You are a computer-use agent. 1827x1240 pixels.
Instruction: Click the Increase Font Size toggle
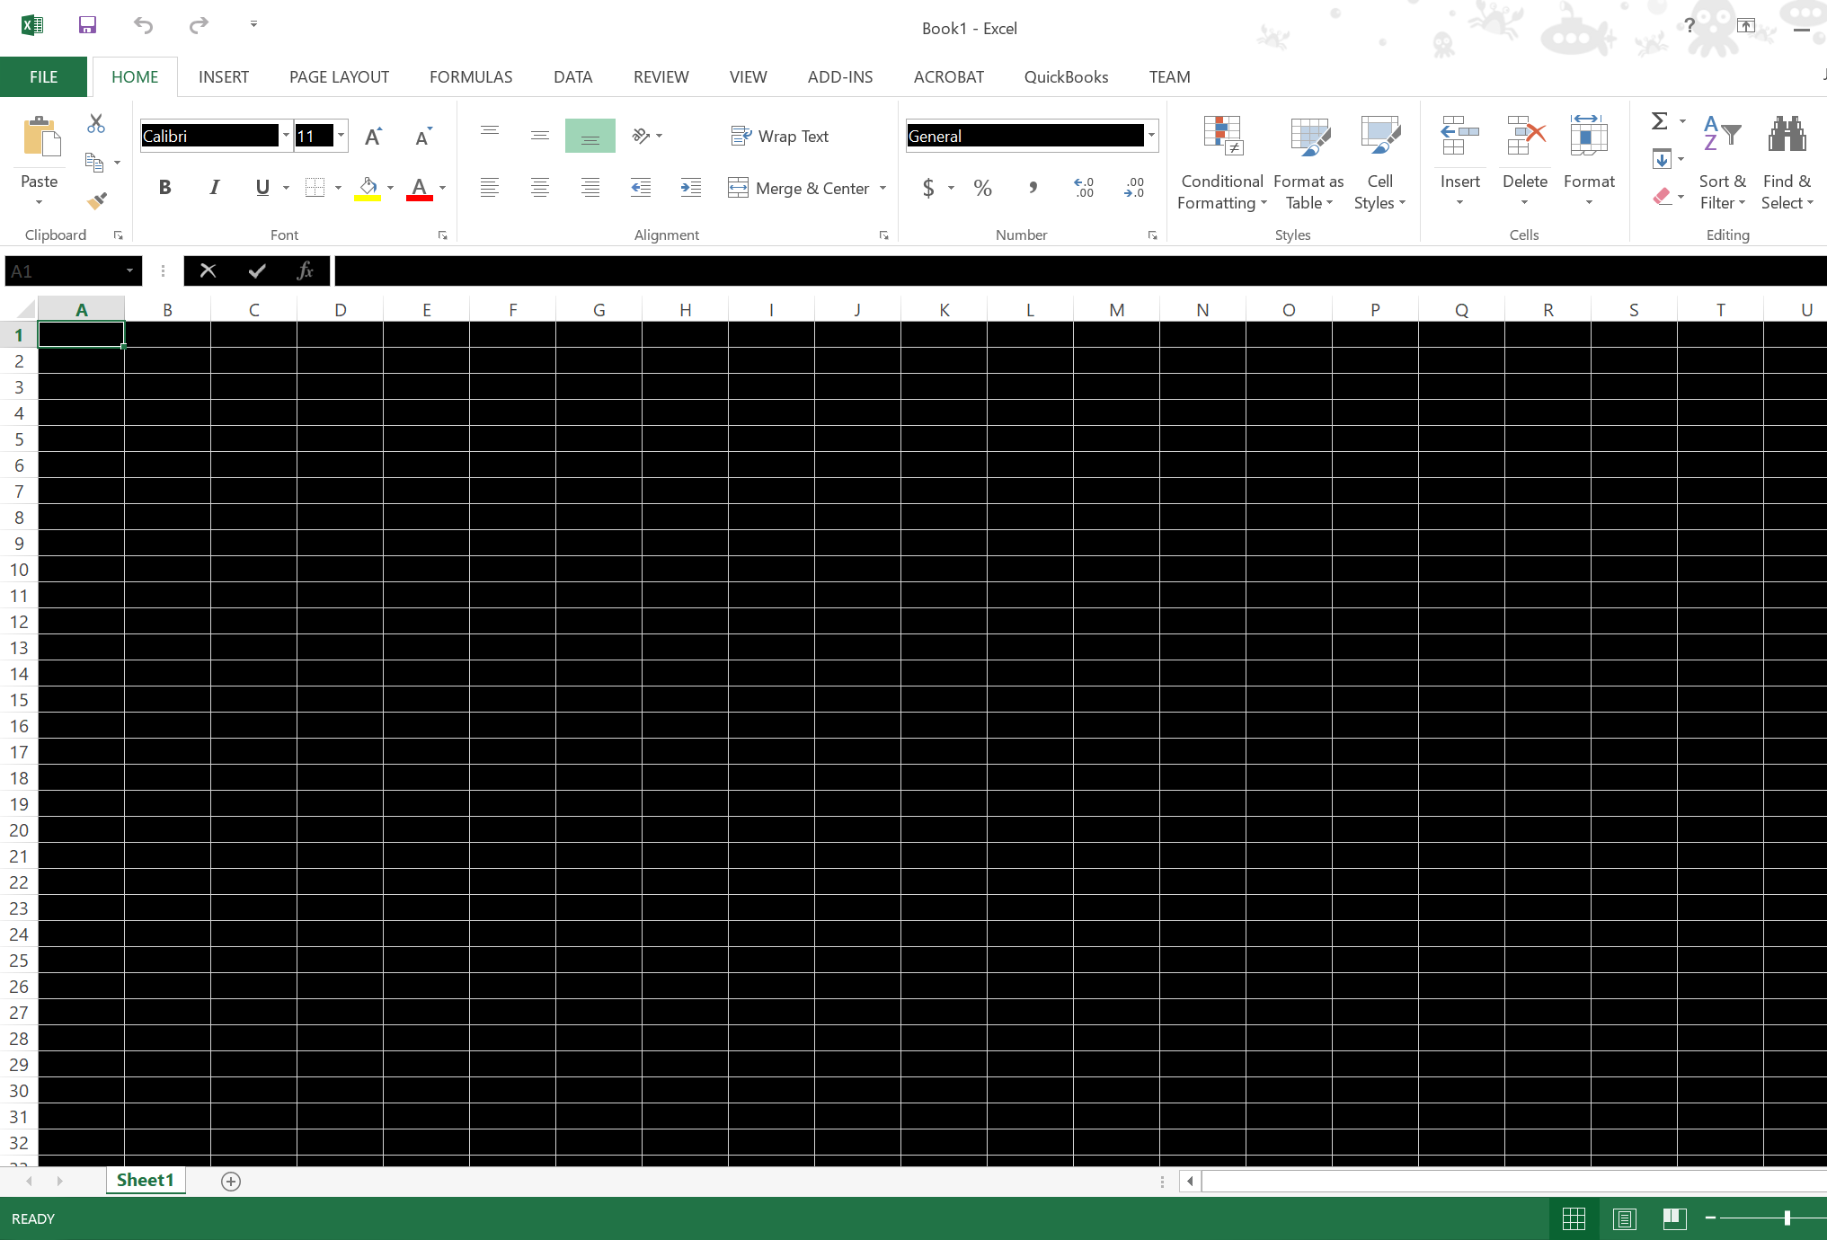(374, 134)
